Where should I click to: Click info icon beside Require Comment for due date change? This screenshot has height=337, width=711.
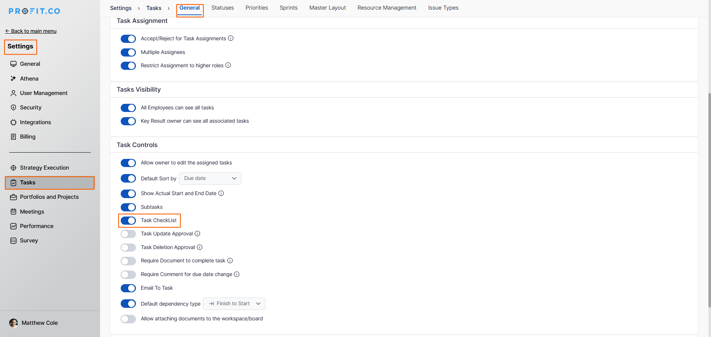237,274
